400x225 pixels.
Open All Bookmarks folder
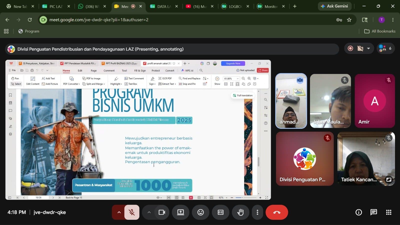(x=380, y=31)
